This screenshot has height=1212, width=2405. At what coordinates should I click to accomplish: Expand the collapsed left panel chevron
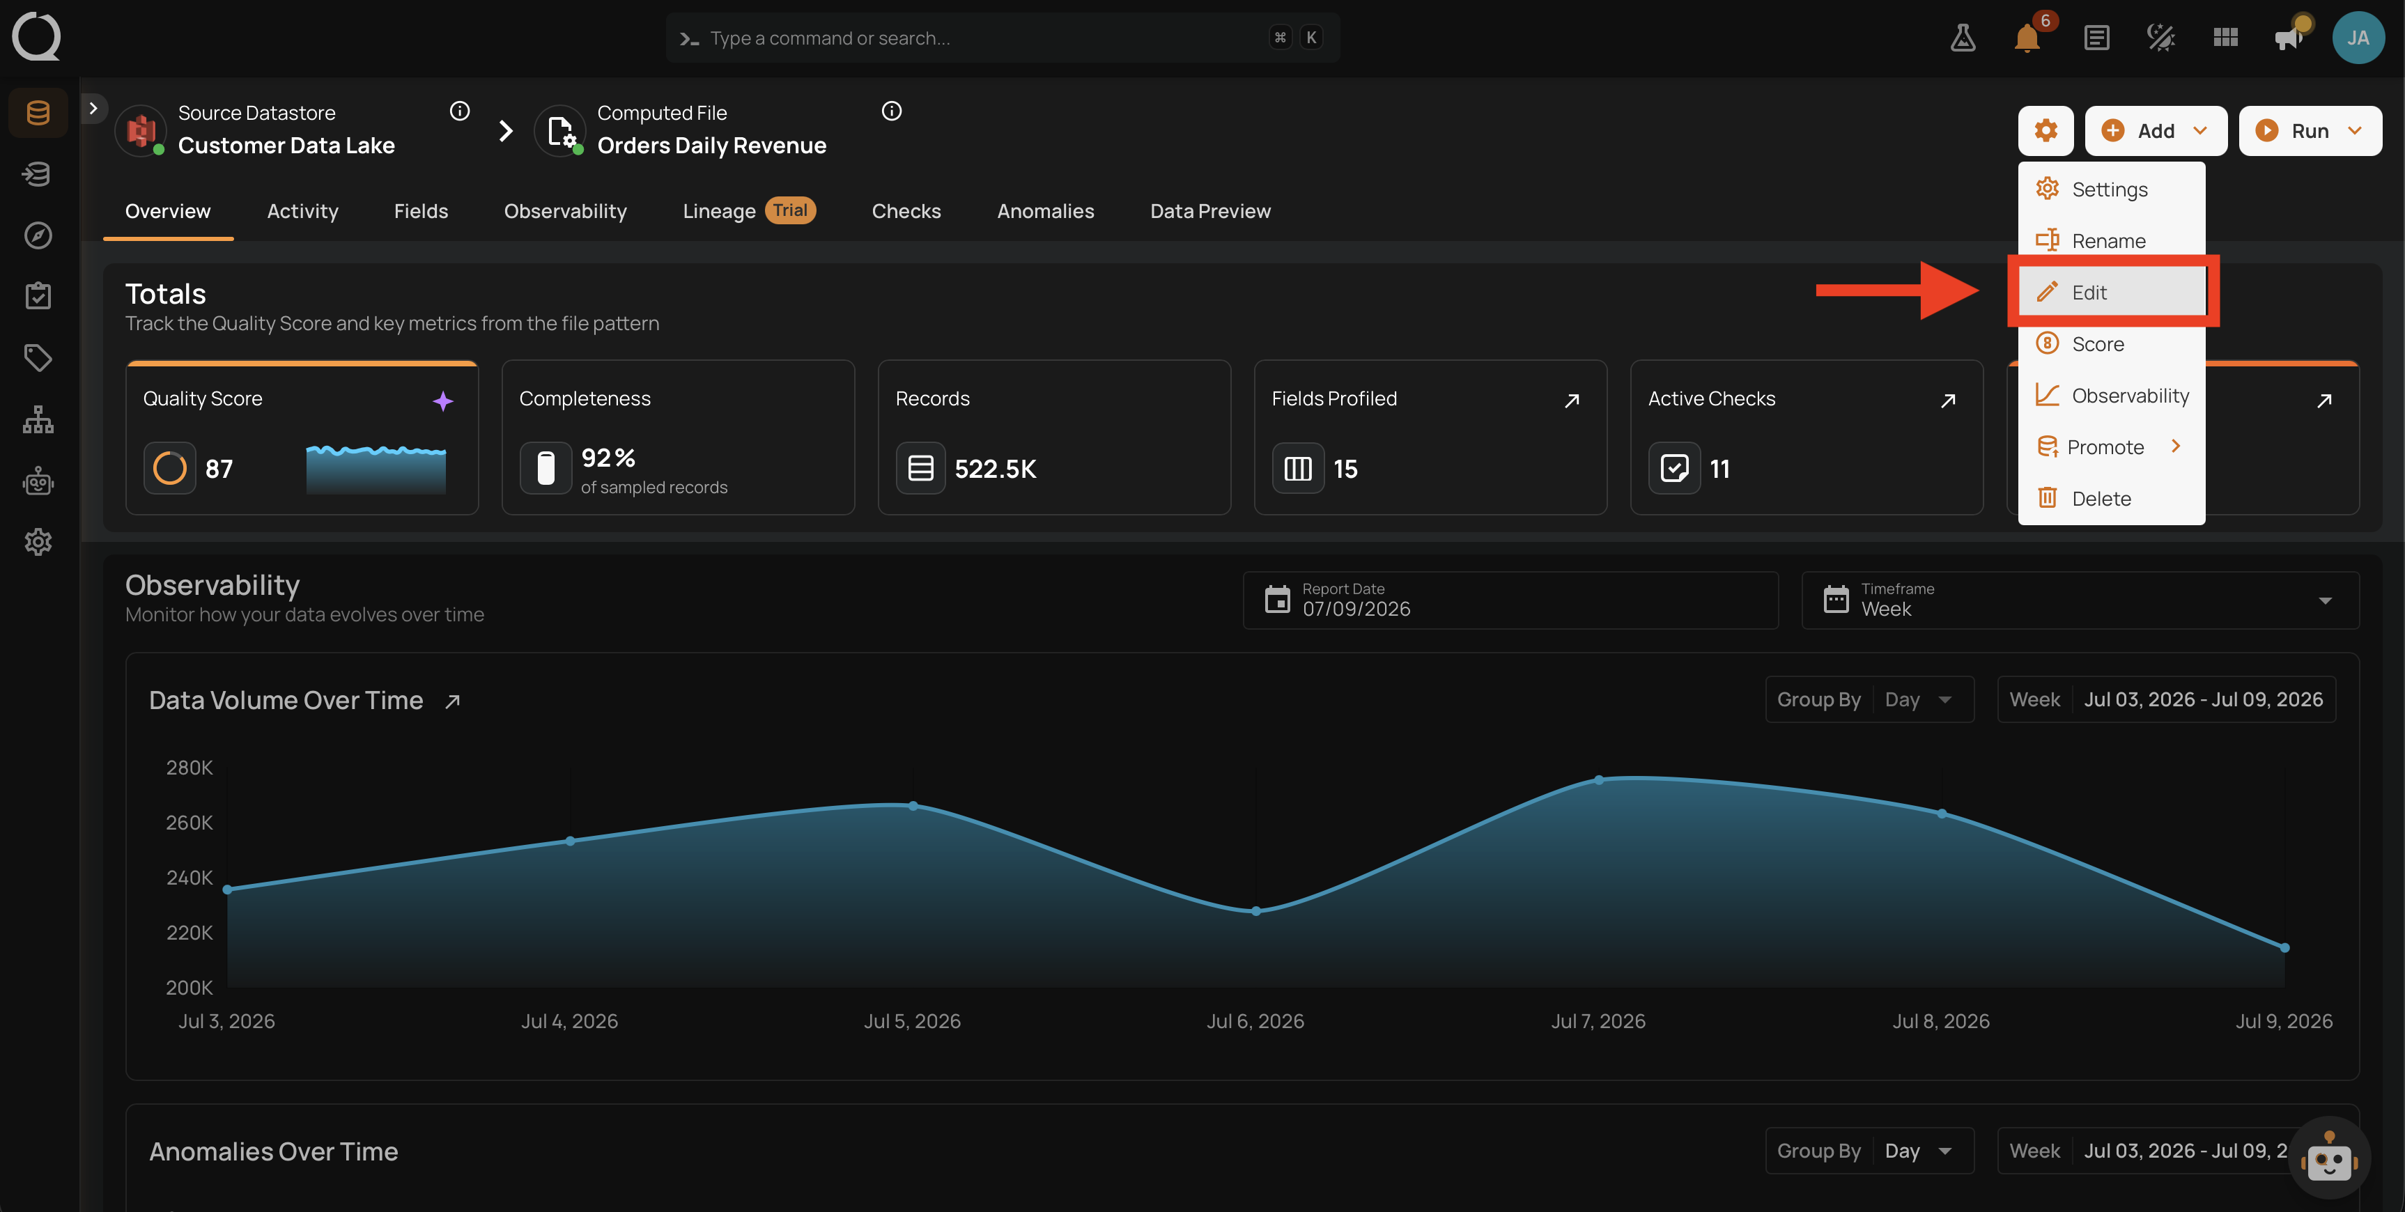(x=93, y=109)
